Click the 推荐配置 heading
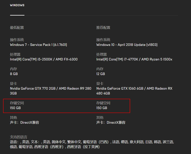 point(103,28)
